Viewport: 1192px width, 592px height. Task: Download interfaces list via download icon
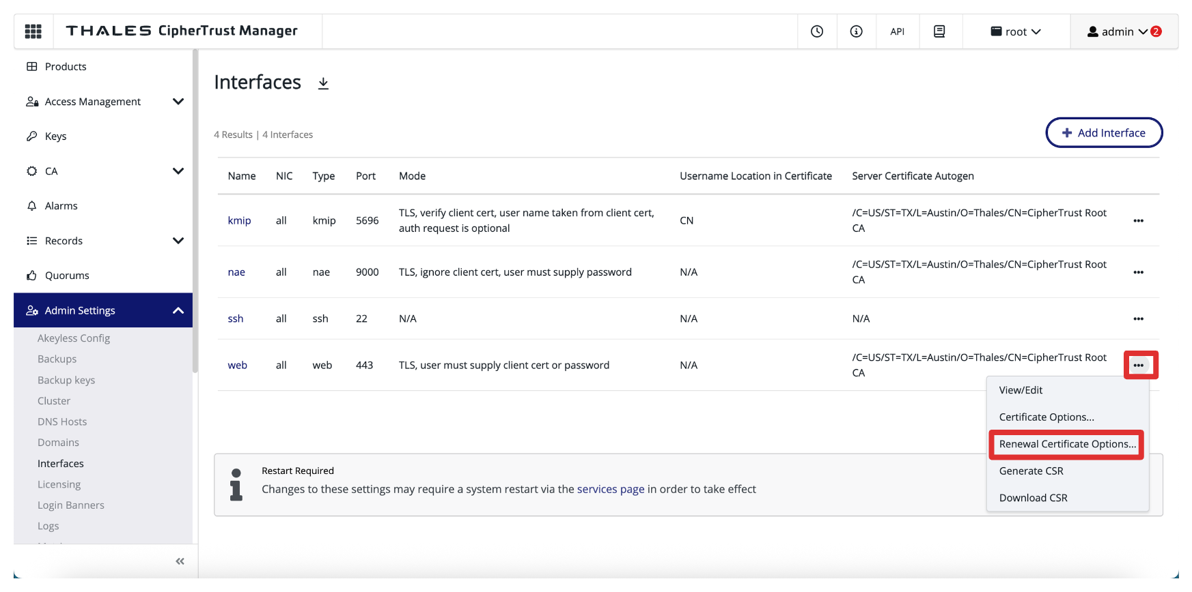tap(323, 83)
